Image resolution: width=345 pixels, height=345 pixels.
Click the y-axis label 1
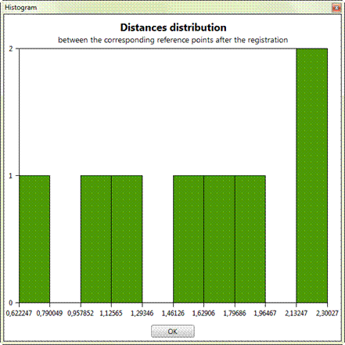(10, 176)
